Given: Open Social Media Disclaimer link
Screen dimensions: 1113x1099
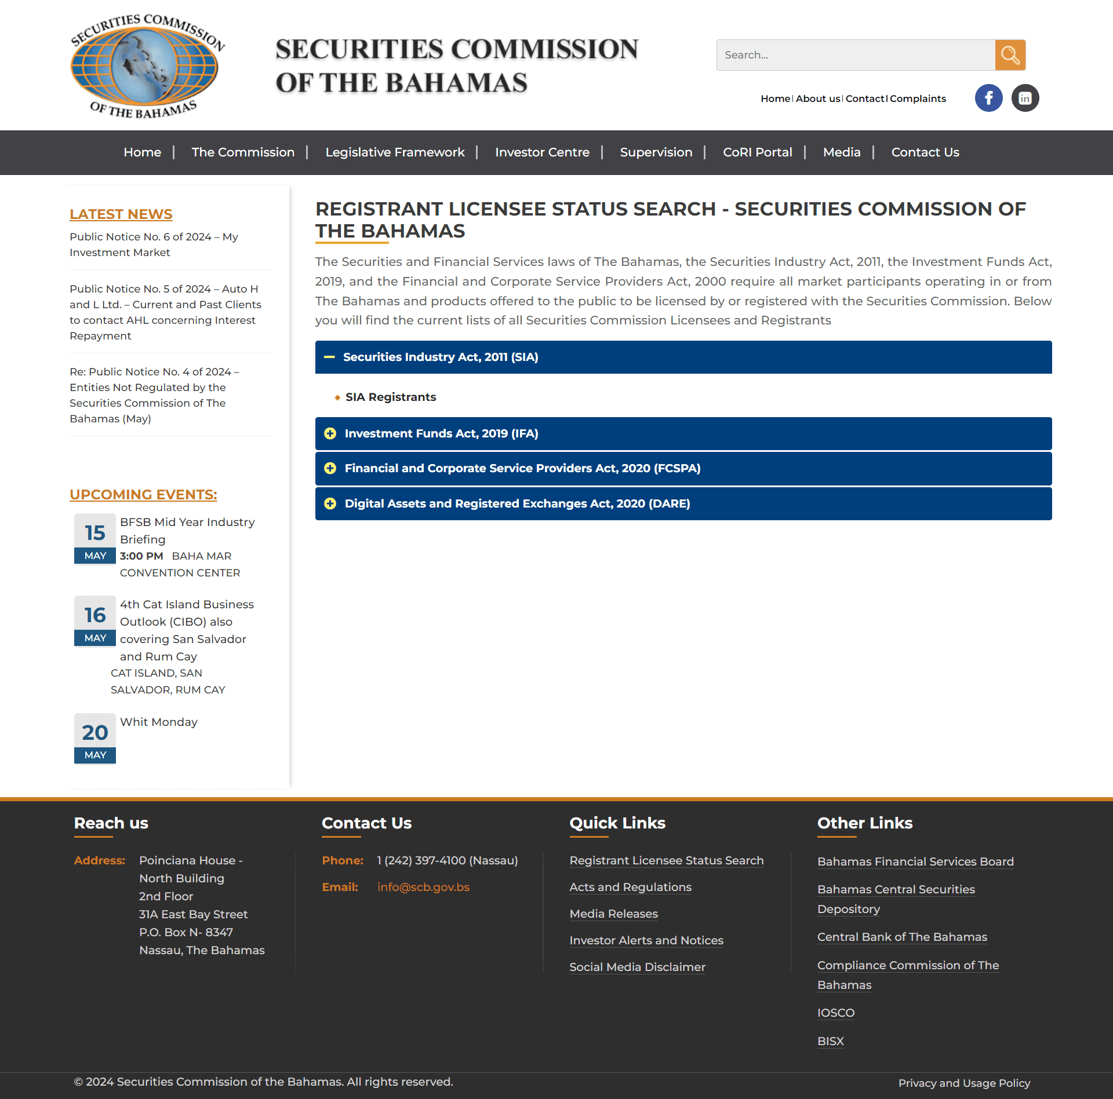Looking at the screenshot, I should (637, 967).
